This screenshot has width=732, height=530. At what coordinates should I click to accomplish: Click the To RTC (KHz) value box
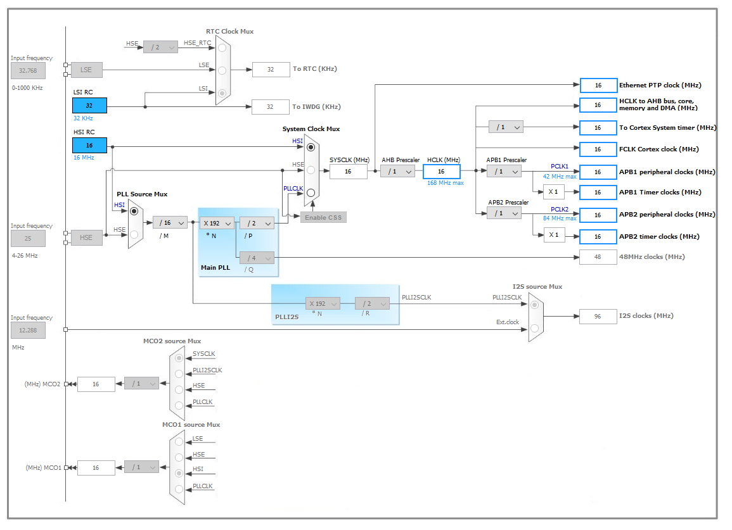point(271,70)
